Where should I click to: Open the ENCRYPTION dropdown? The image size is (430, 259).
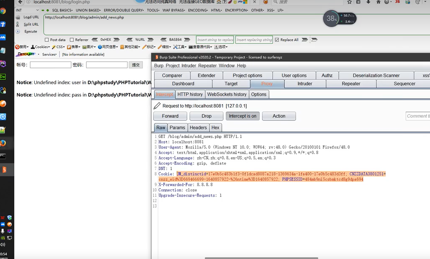pyautogui.click(x=236, y=10)
